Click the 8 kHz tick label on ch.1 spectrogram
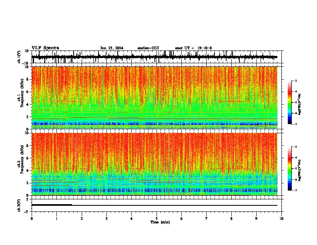The width and height of the screenshot is (317, 245). pyautogui.click(x=28, y=79)
